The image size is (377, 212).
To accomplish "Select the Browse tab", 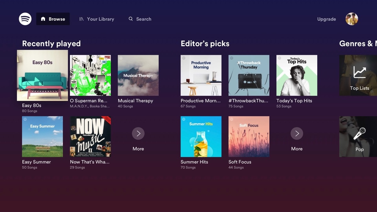I will pos(53,19).
